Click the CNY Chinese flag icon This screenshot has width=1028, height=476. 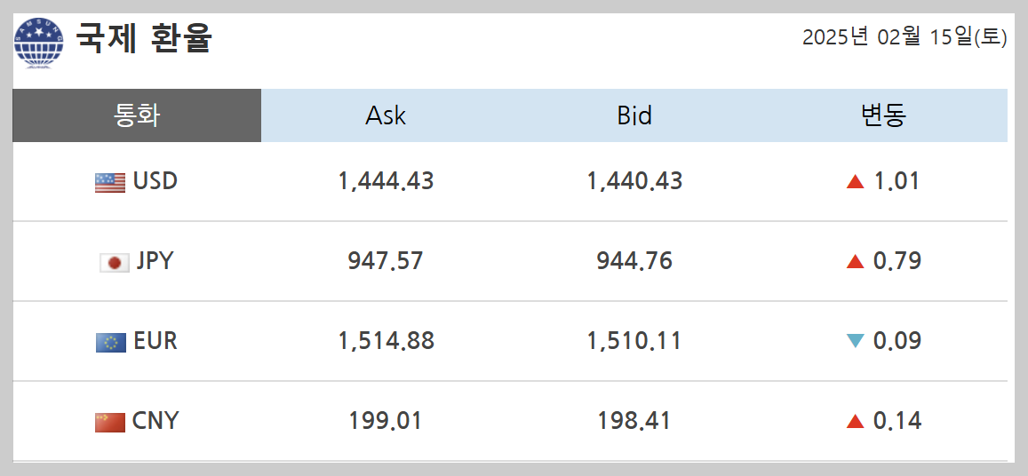point(110,422)
